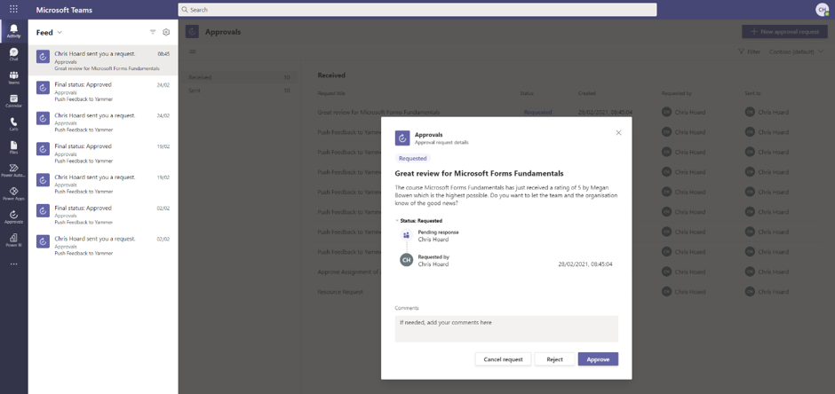Click the Comments text field
The width and height of the screenshot is (835, 394).
pos(506,328)
